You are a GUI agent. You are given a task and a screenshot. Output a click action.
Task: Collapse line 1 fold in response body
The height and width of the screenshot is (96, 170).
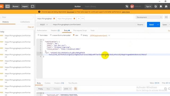(x=42, y=93)
